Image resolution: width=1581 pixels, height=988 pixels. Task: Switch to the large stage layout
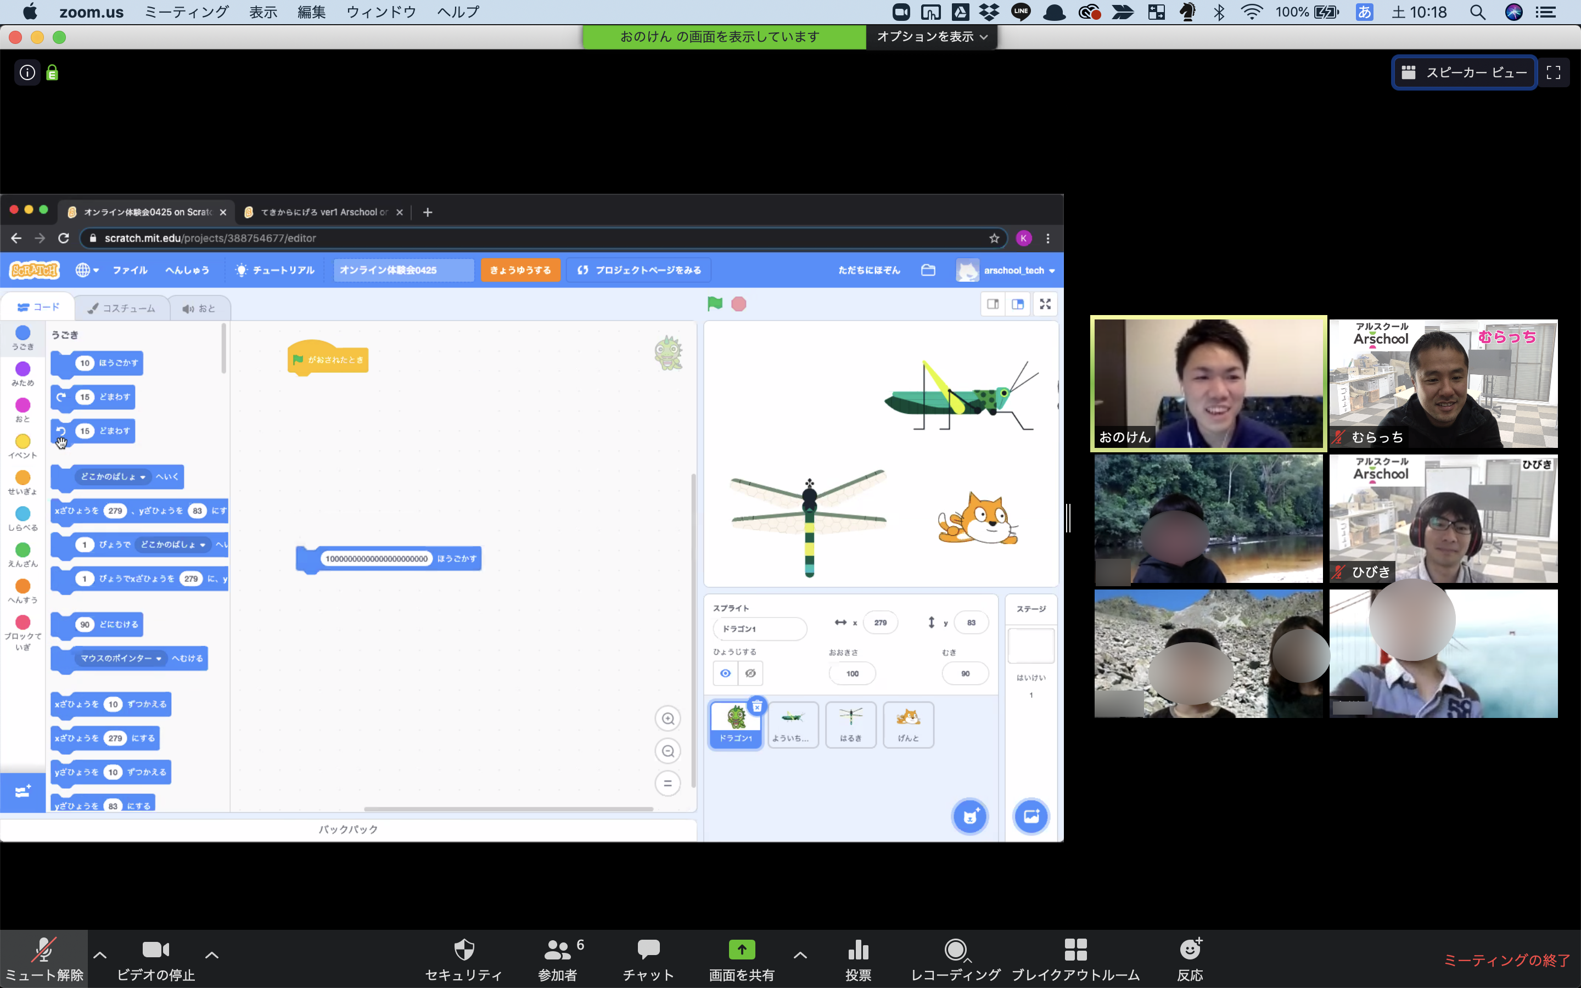coord(1018,304)
